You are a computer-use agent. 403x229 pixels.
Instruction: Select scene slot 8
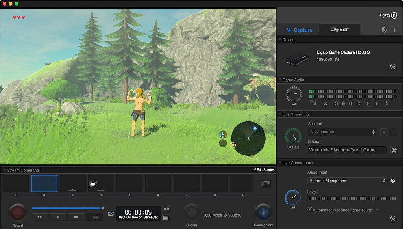tap(215, 183)
